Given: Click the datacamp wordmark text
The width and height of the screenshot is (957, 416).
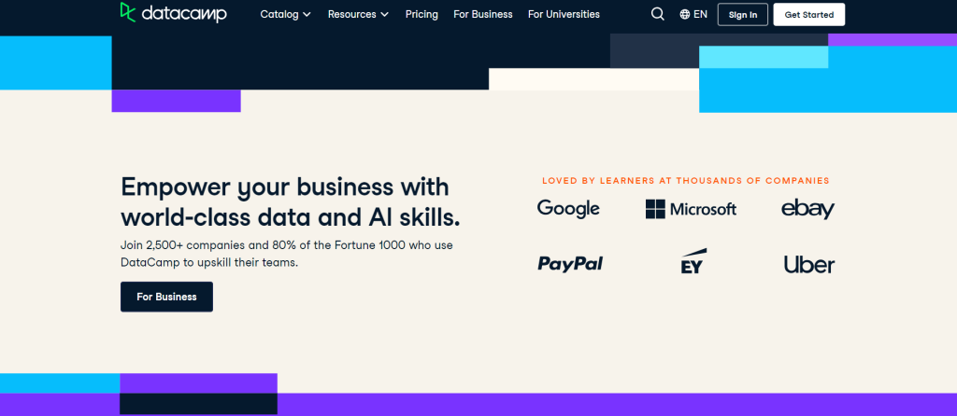Looking at the screenshot, I should [x=185, y=13].
